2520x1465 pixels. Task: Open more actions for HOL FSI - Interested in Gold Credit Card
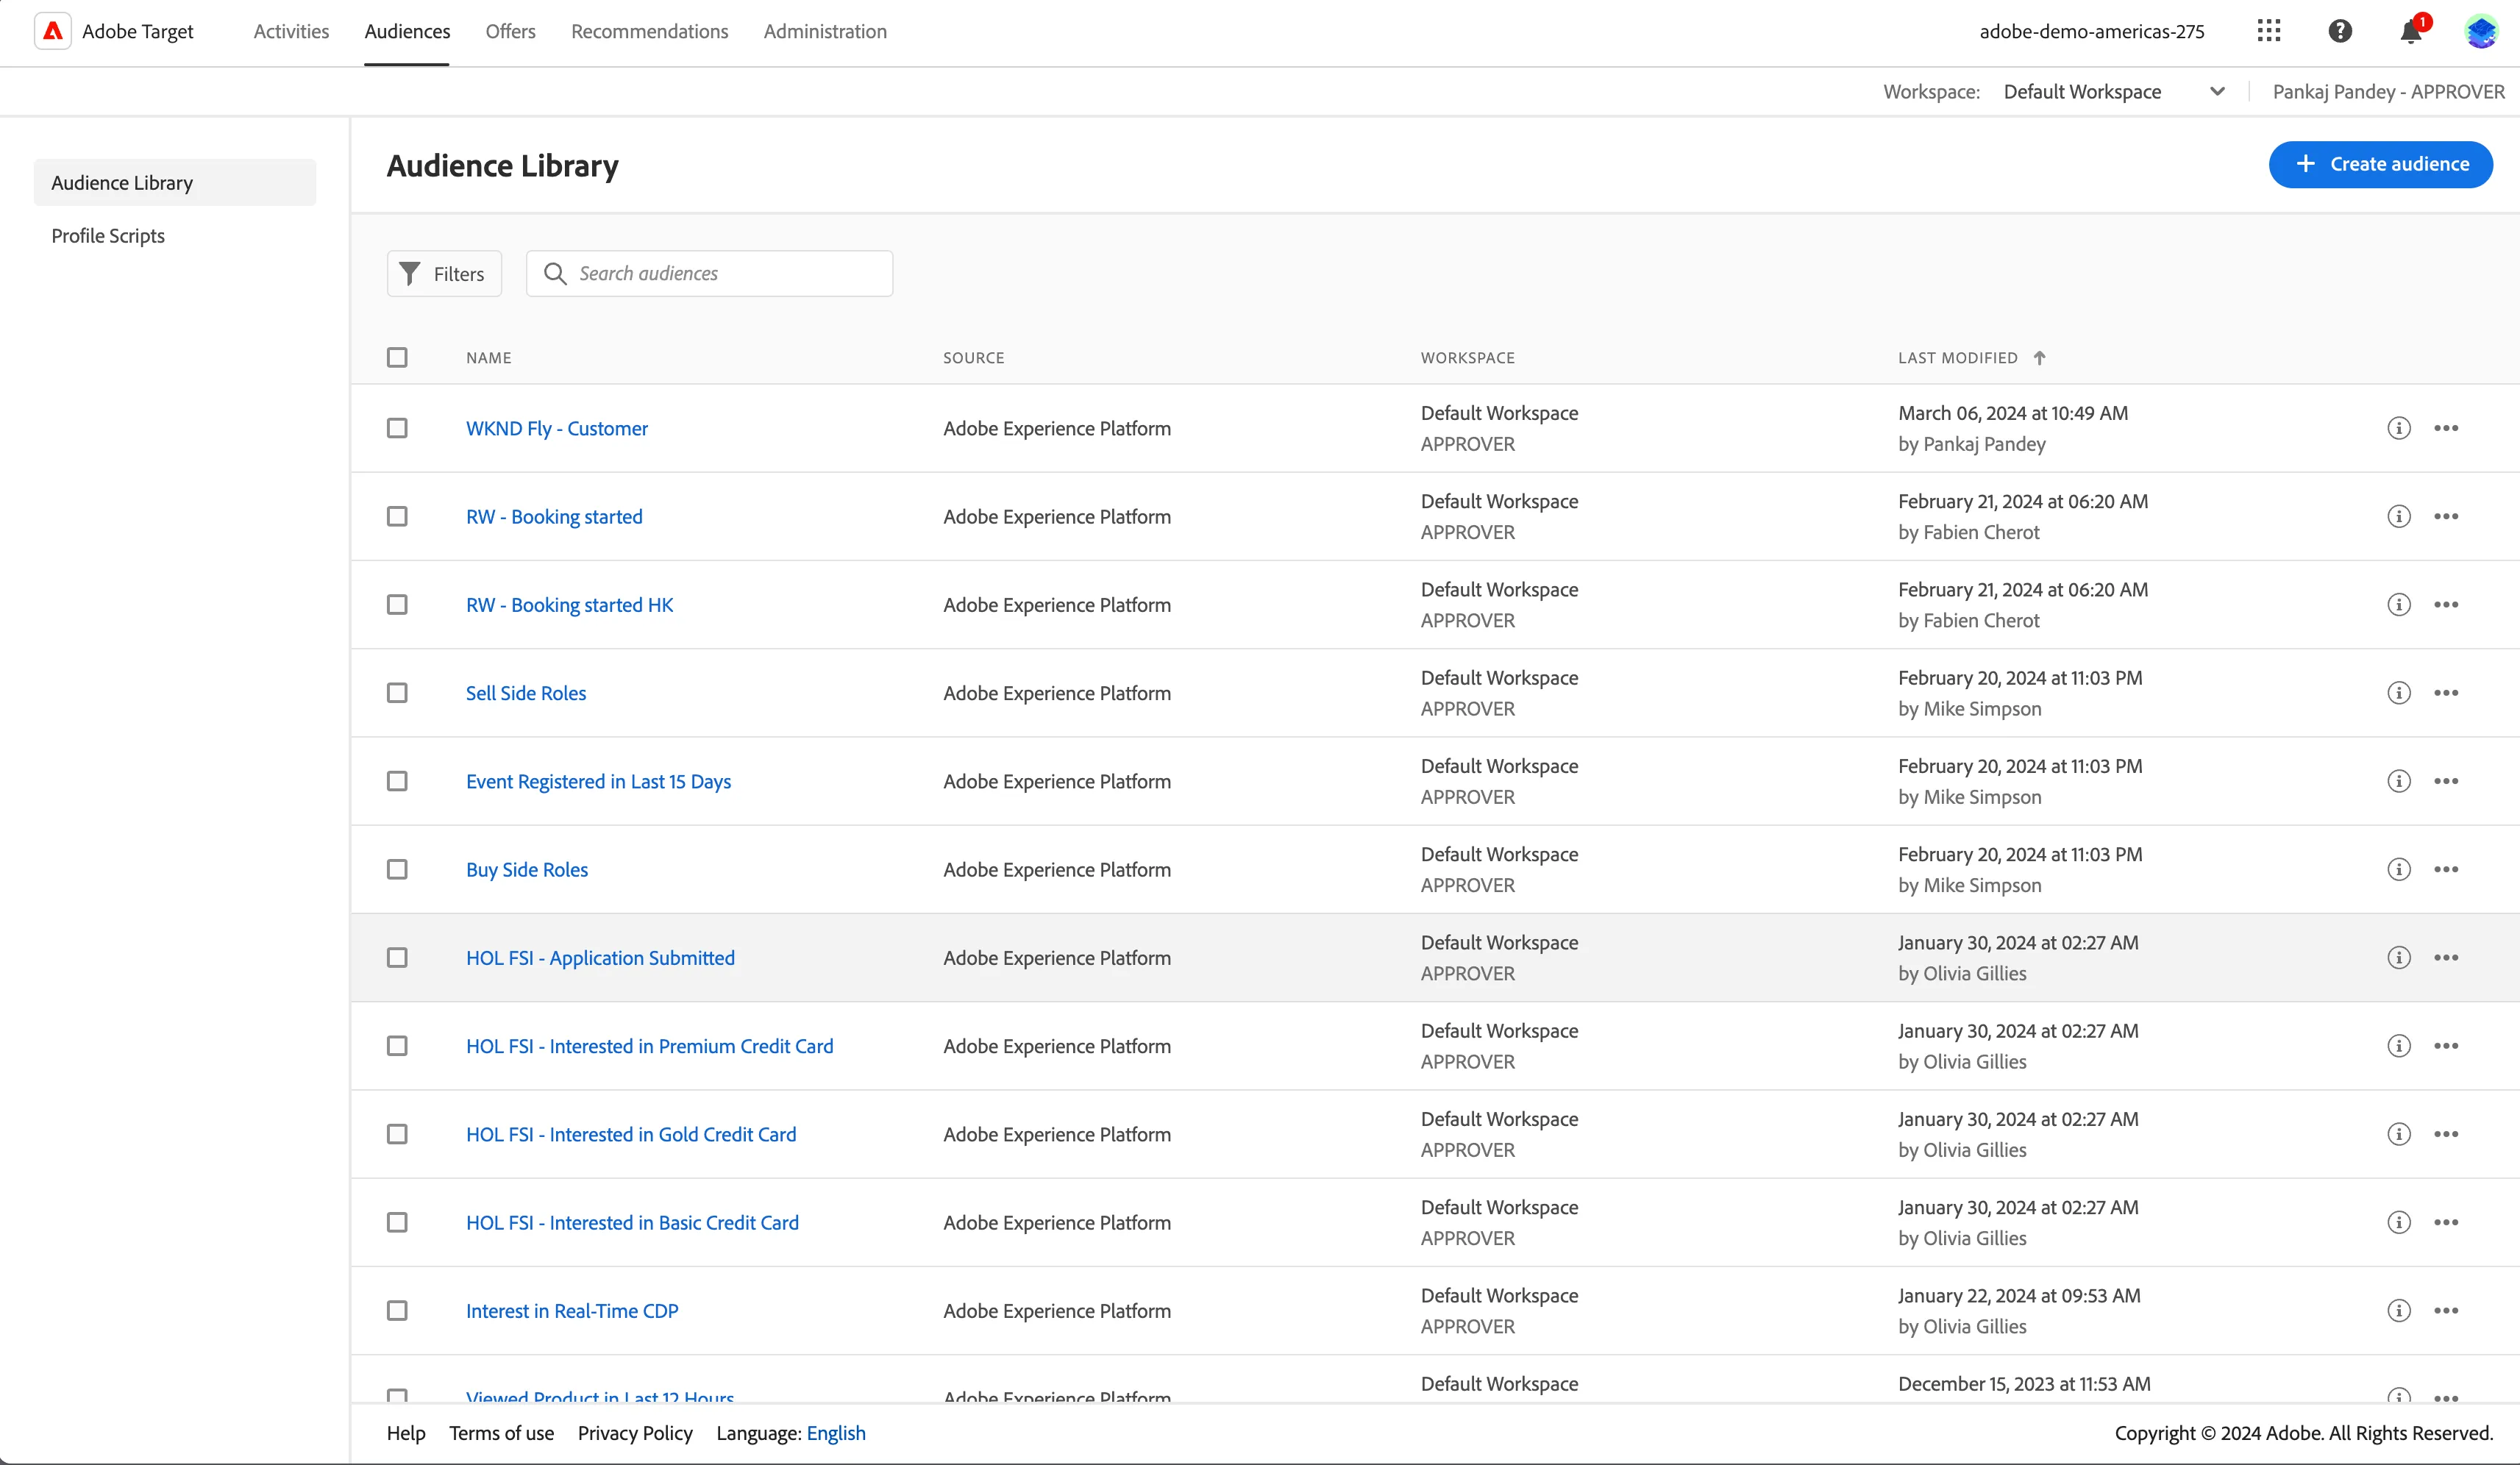tap(2446, 1134)
